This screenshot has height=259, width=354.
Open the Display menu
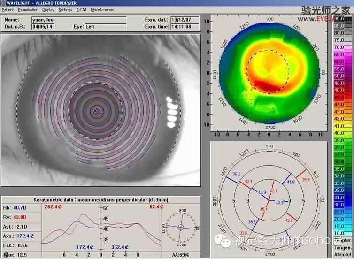click(48, 10)
